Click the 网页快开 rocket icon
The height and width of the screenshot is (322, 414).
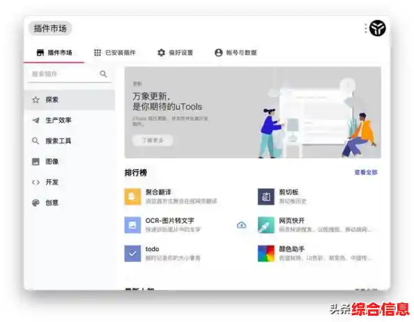tap(266, 225)
